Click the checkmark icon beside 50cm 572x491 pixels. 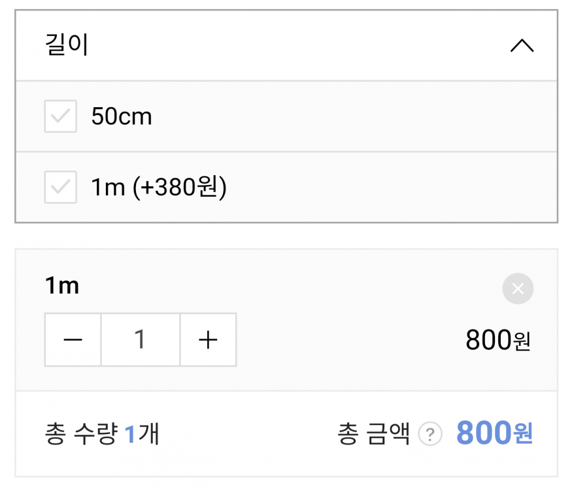point(61,116)
